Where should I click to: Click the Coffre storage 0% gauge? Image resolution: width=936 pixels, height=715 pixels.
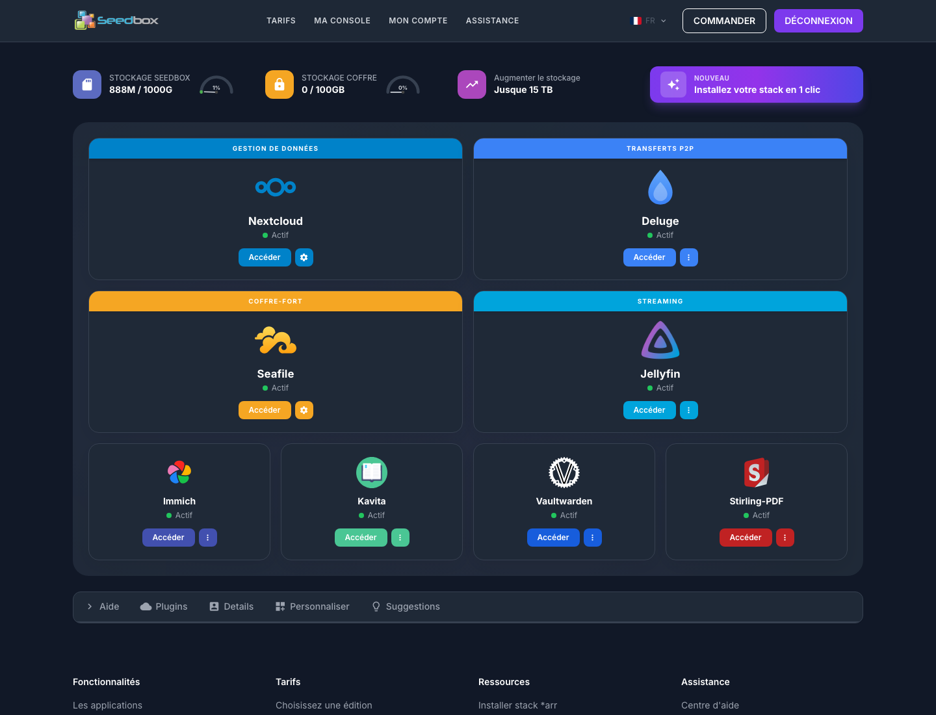pos(403,85)
